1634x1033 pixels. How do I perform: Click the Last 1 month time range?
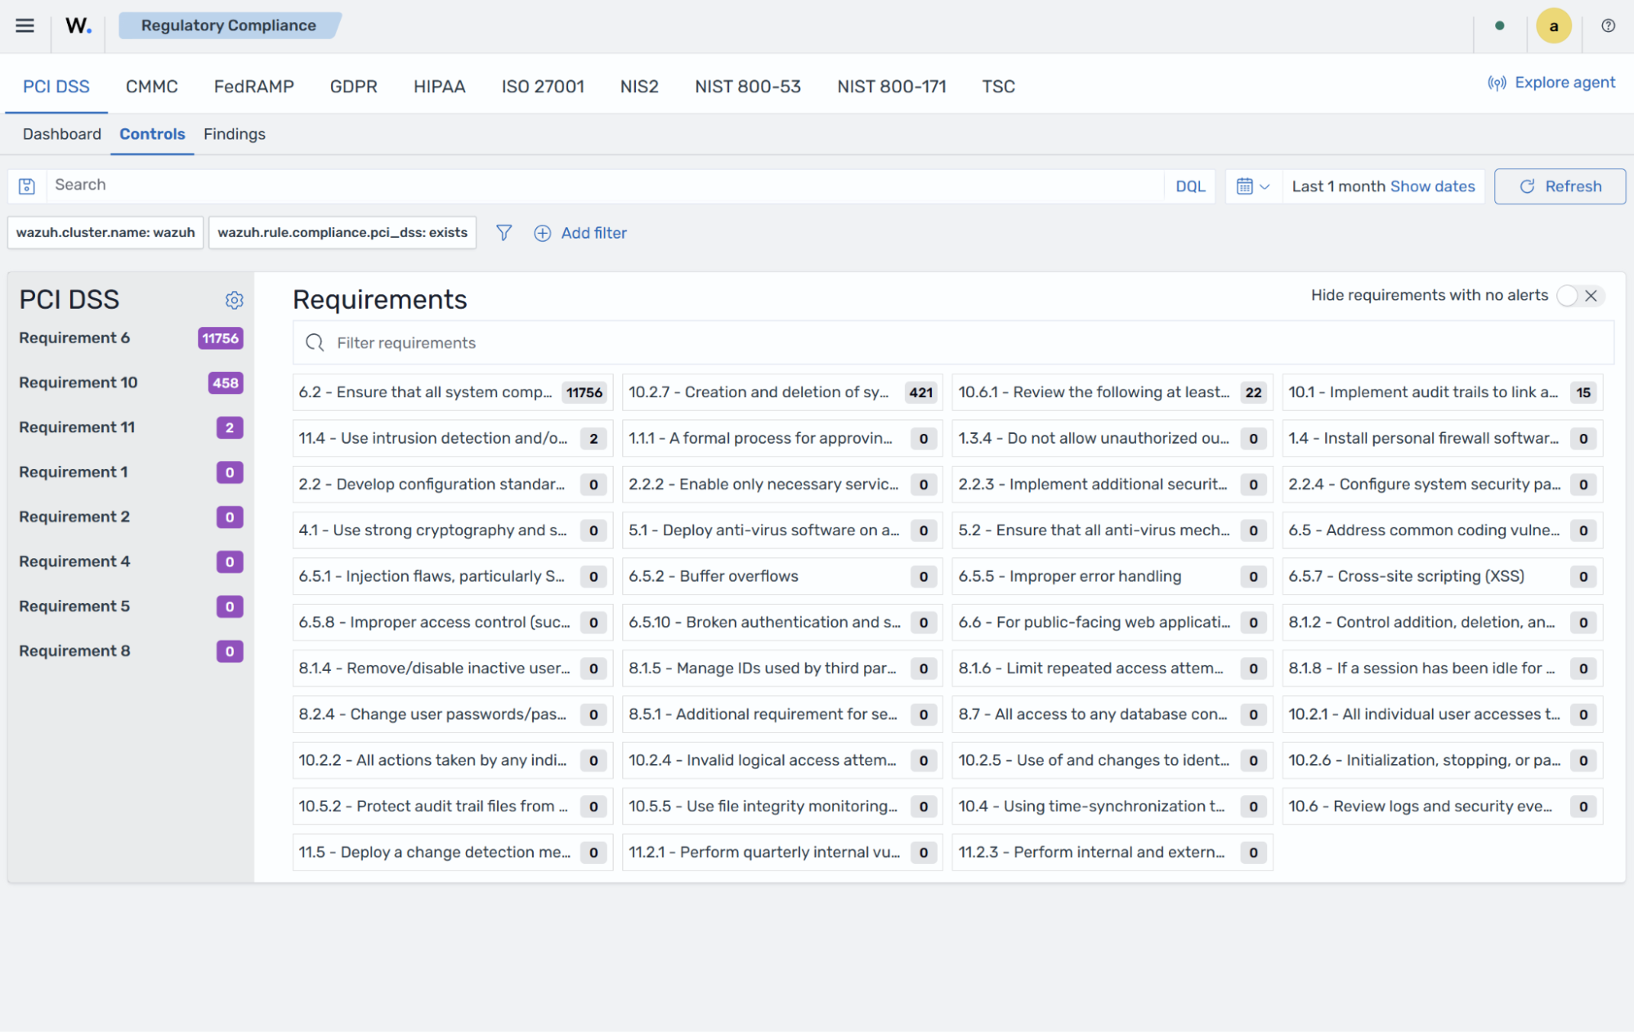(1338, 186)
